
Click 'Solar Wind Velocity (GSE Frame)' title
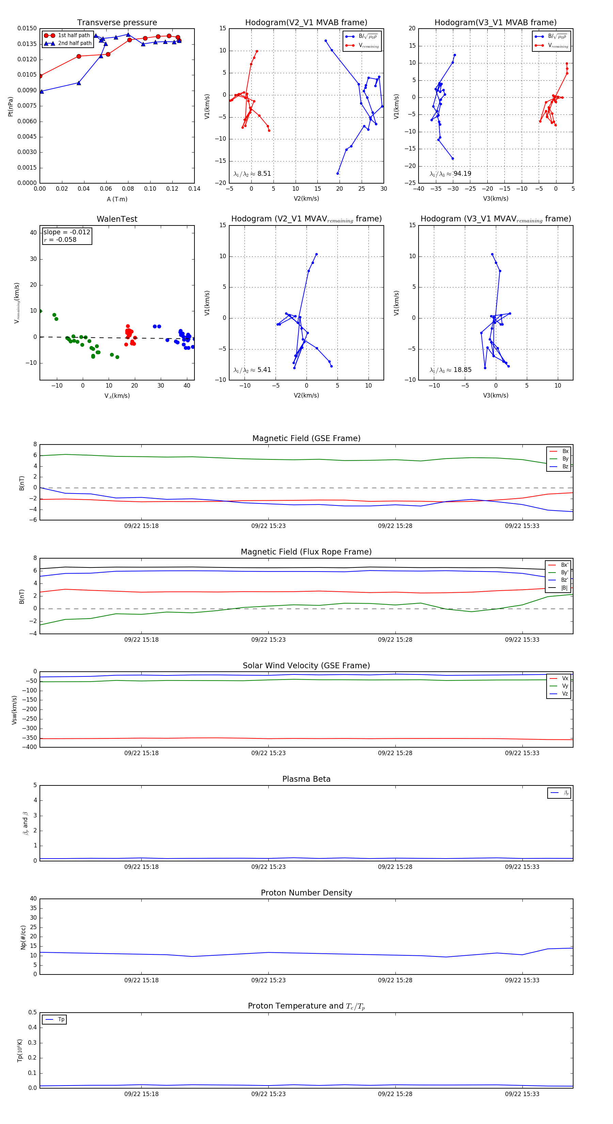pyautogui.click(x=306, y=666)
